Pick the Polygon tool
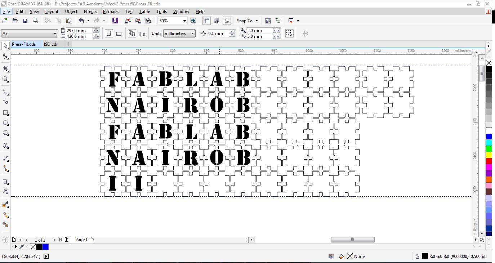 pos(5,133)
